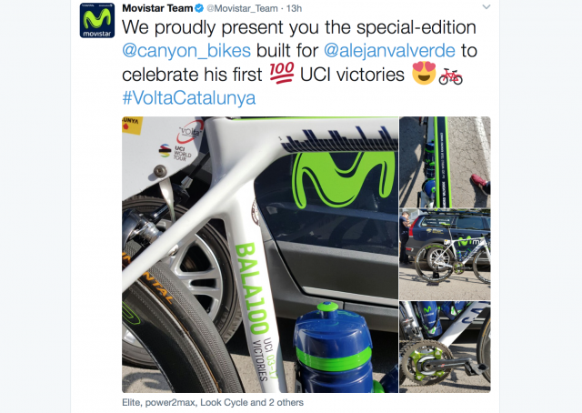Click the Movistar Team profile avatar

[x=97, y=20]
